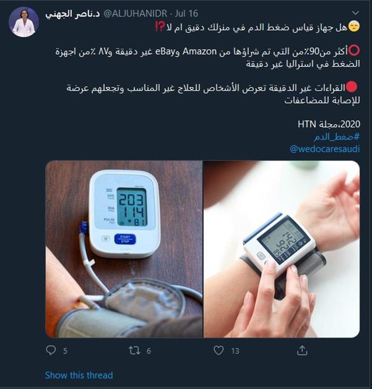Open the #ضغط_الدم hashtag
The width and height of the screenshot is (372, 389).
pyautogui.click(x=336, y=137)
